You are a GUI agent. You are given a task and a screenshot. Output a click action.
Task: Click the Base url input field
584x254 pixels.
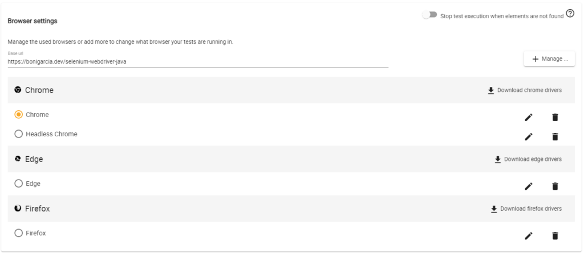point(198,61)
